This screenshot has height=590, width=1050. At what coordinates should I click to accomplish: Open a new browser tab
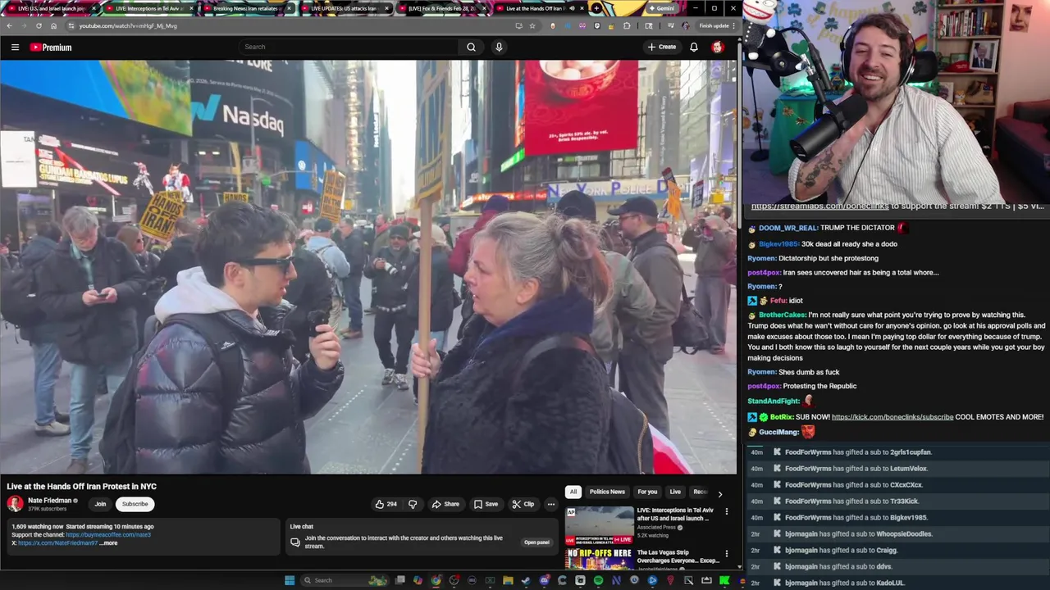coord(596,8)
